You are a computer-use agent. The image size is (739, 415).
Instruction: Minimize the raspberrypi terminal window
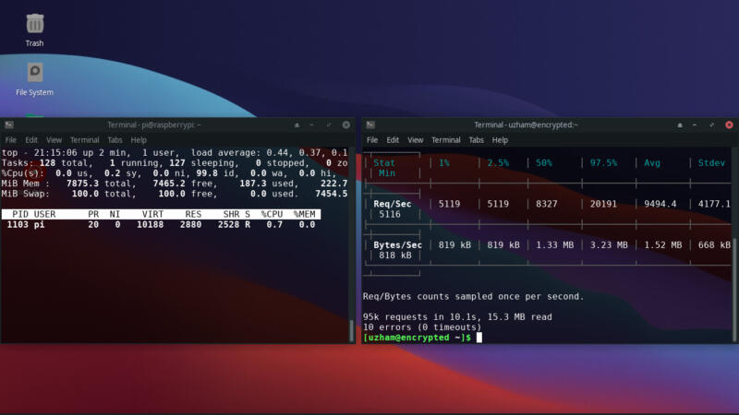(x=311, y=125)
